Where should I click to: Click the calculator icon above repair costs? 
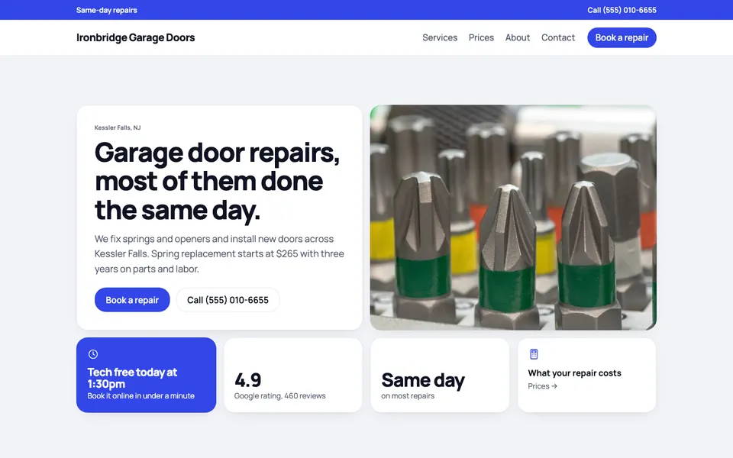pos(534,354)
